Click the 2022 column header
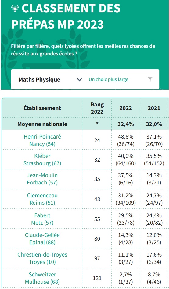The image size is (169, 289). (x=125, y=108)
